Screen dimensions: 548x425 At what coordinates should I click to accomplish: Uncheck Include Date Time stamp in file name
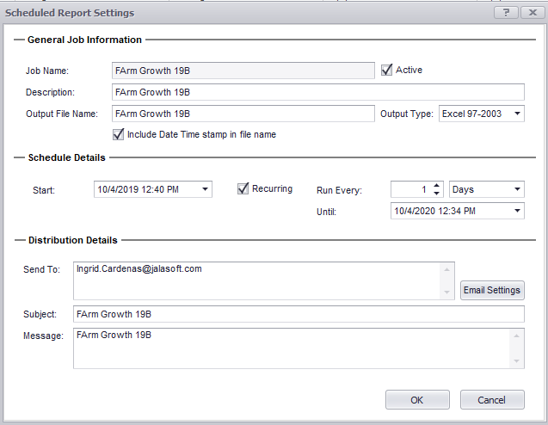pos(119,134)
